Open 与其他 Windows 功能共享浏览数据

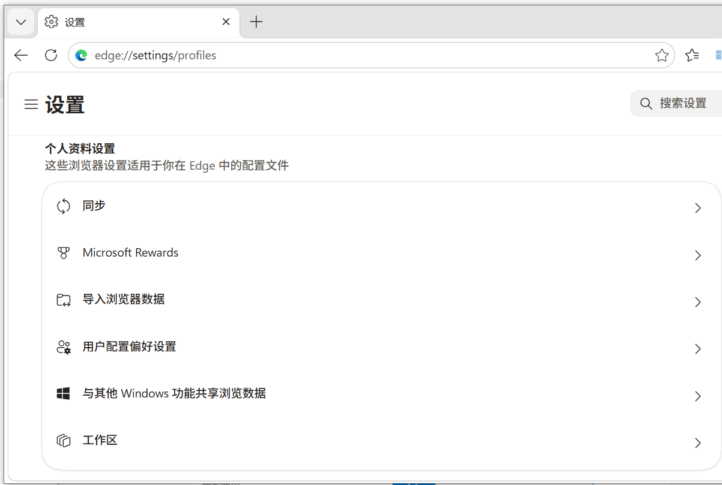pyautogui.click(x=381, y=394)
